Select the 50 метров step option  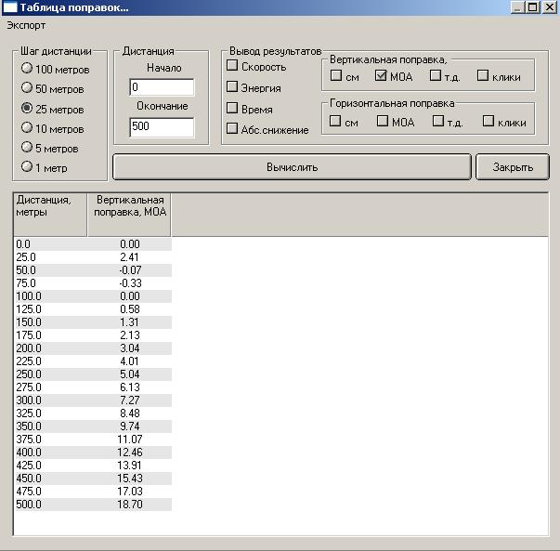(27, 88)
